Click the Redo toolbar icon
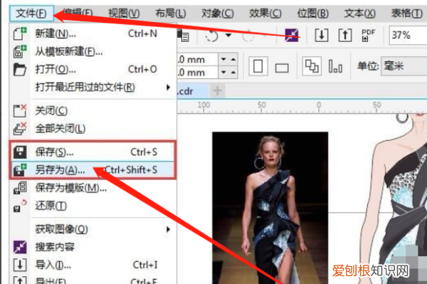 [x=248, y=36]
